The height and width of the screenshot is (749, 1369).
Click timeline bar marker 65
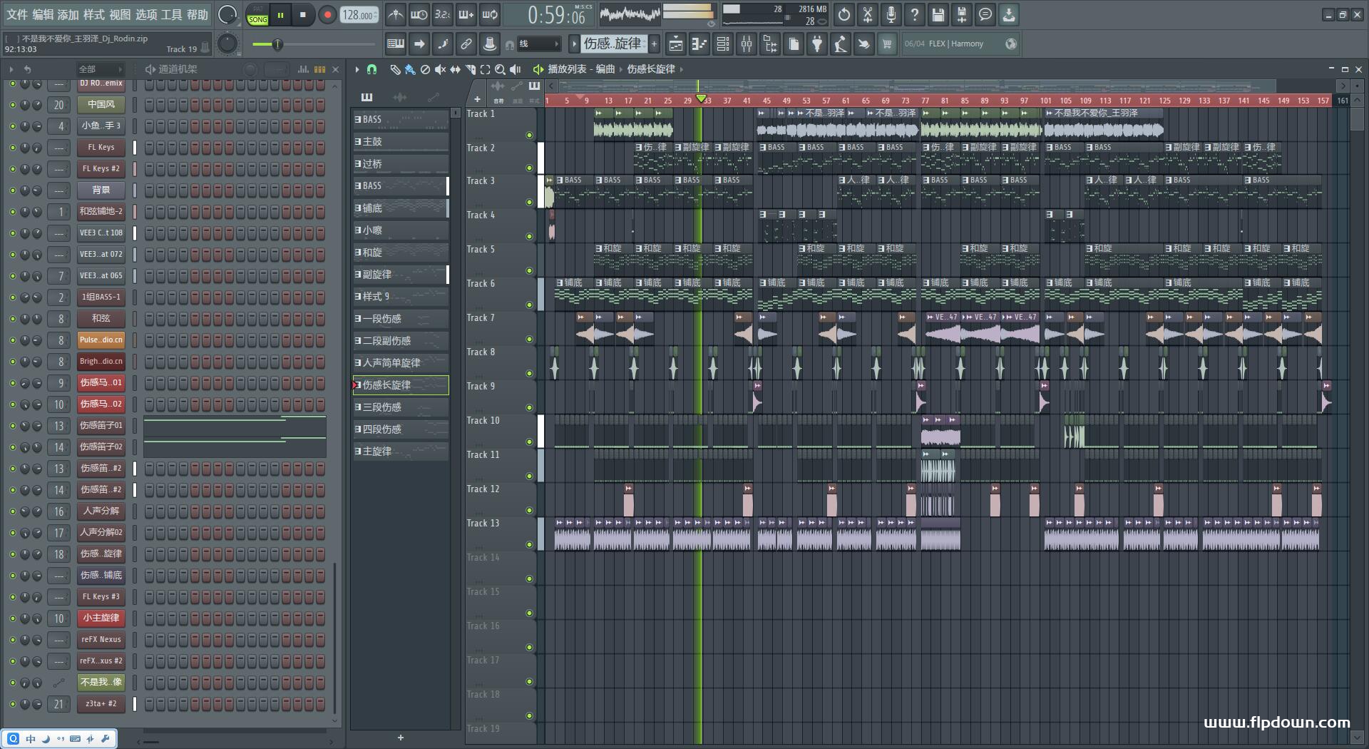(866, 101)
